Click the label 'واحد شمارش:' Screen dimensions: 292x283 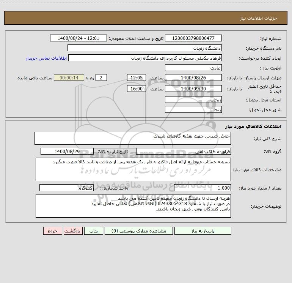point(114,188)
